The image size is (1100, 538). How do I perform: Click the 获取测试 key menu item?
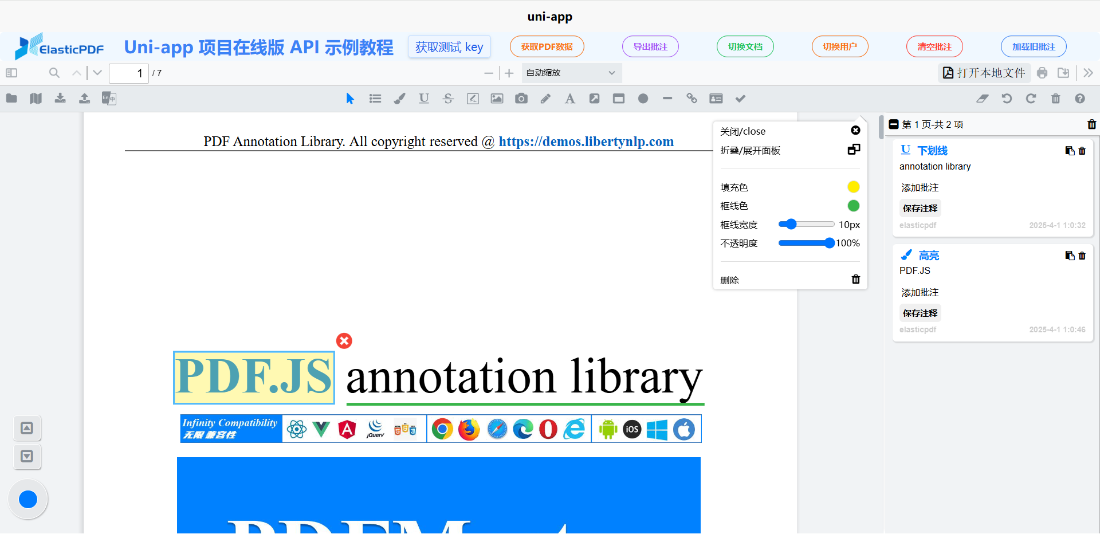449,46
